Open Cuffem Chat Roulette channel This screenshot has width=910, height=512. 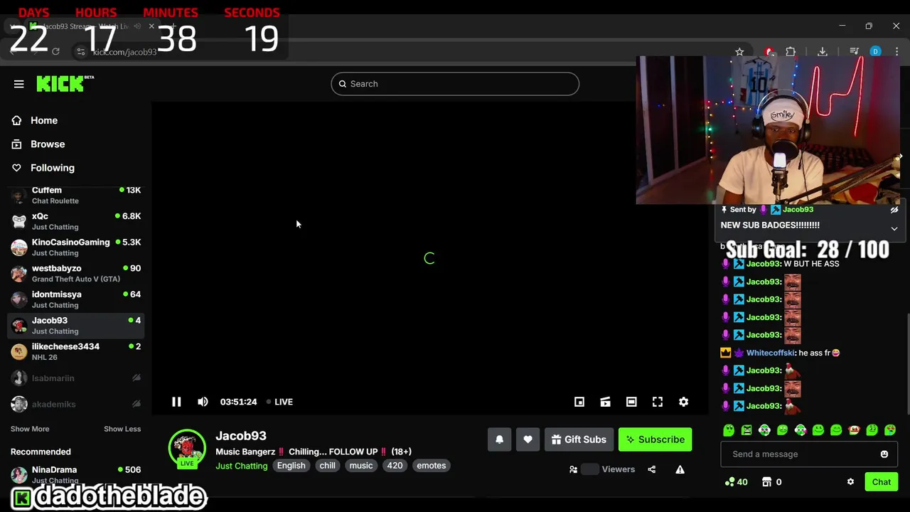(x=75, y=195)
